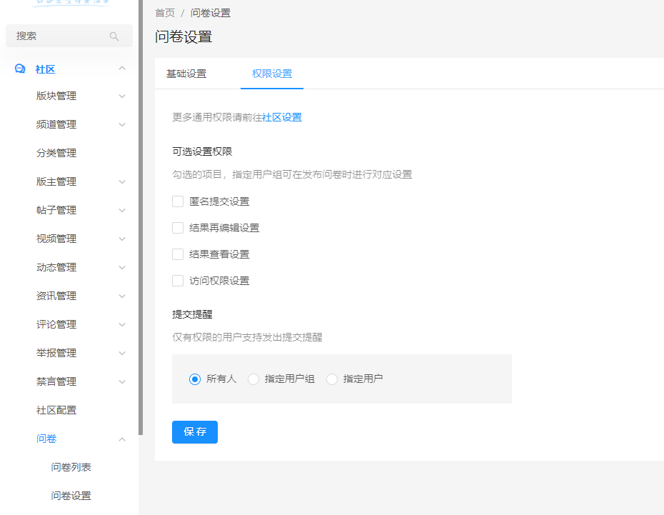Go to 首页 breadcrumb link
Screen dimensions: 664x515
click(x=165, y=13)
